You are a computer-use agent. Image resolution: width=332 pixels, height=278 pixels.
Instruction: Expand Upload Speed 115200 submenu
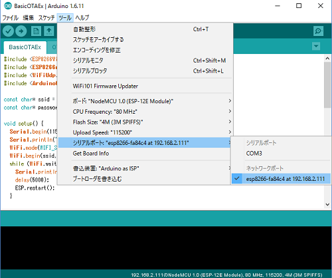tap(145, 132)
